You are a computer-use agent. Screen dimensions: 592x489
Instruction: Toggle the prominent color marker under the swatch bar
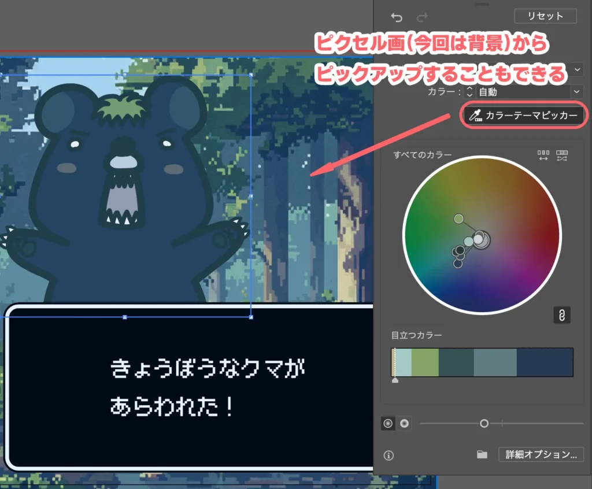(x=396, y=380)
